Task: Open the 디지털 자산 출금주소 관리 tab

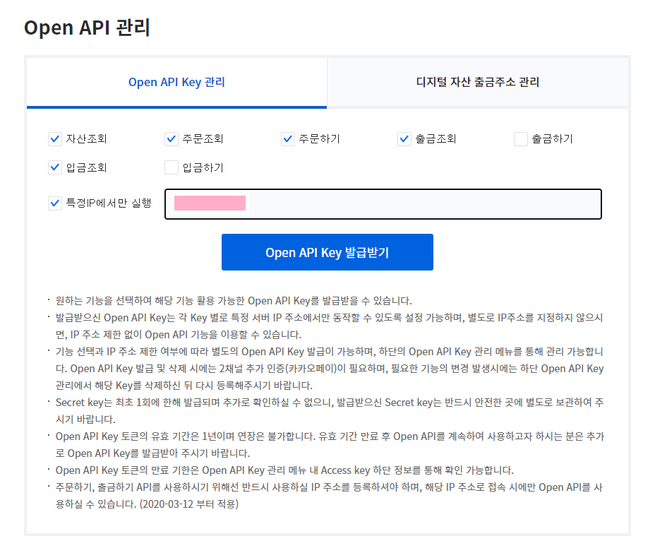Action: coord(477,82)
